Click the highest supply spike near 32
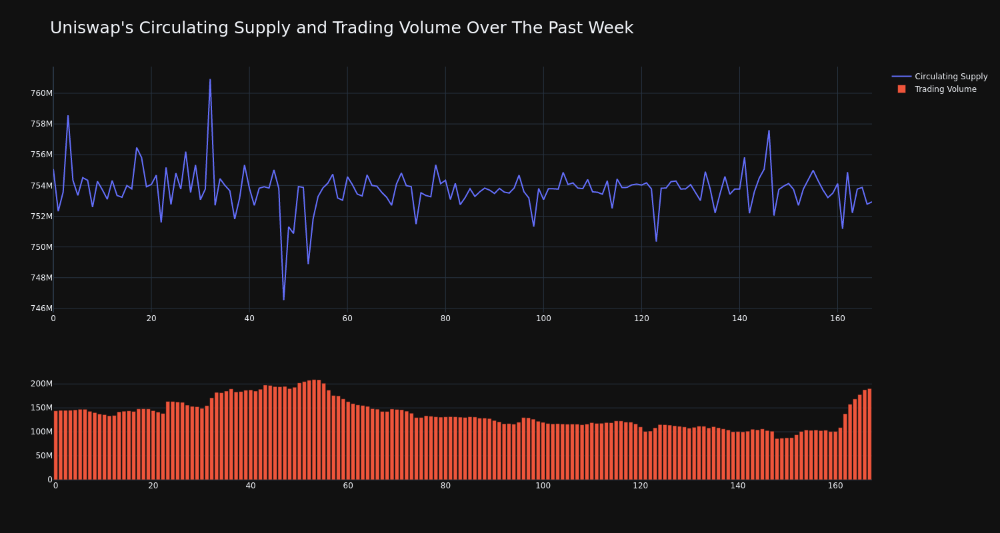Image resolution: width=1000 pixels, height=533 pixels. [x=210, y=80]
